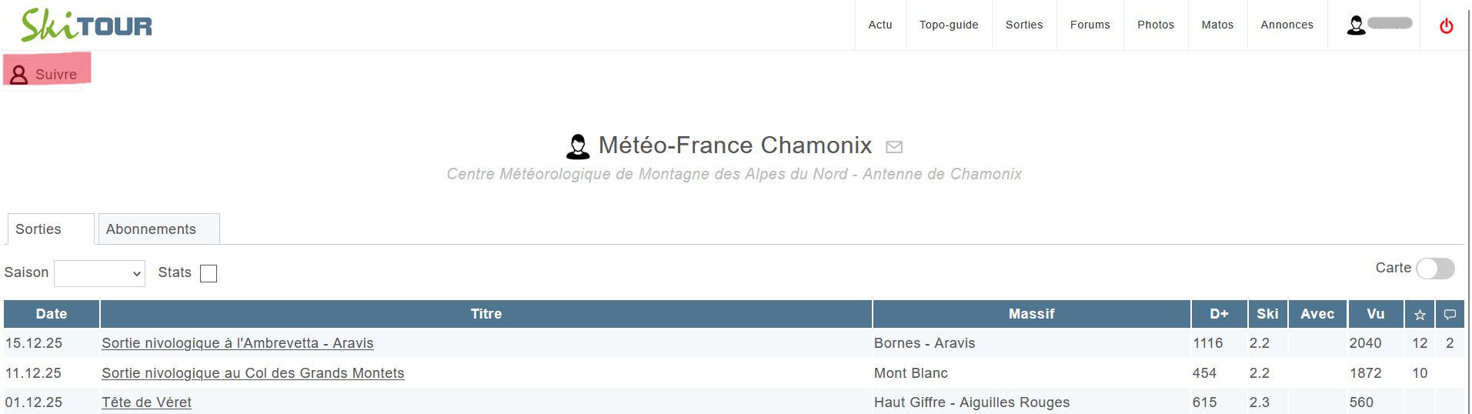The height and width of the screenshot is (414, 1472).
Task: Enable the Stats checkbox
Action: pyautogui.click(x=209, y=273)
